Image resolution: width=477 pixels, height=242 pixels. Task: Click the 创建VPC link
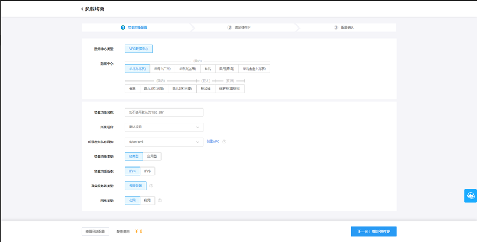tap(213, 142)
